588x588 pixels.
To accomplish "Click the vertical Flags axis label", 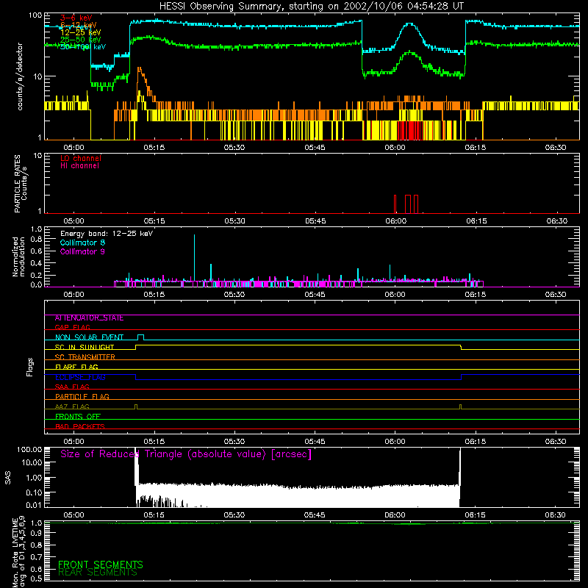I will click(x=29, y=367).
